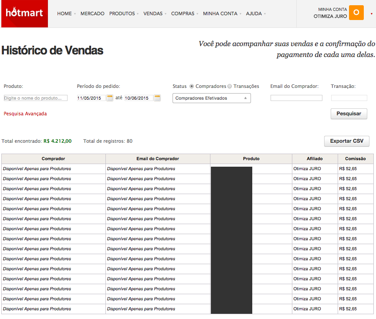Click the Produto column header
Viewport: 376px width, 319px height.
[251, 159]
